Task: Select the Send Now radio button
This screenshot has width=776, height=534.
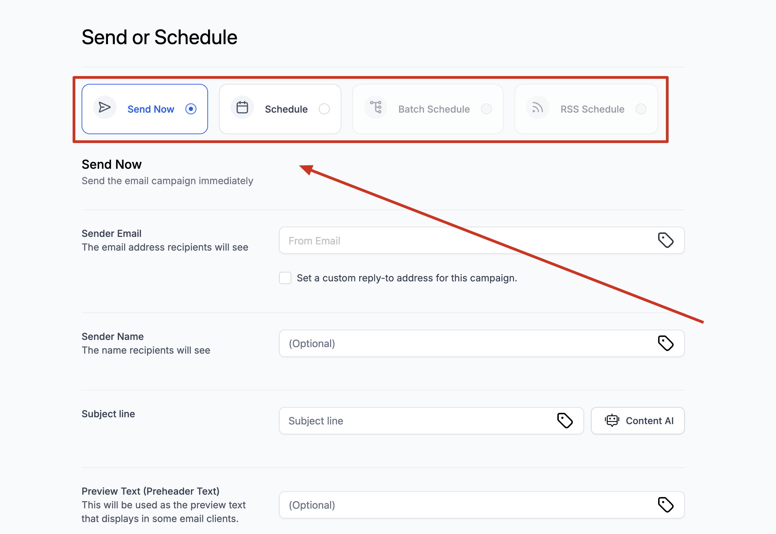Action: (191, 109)
